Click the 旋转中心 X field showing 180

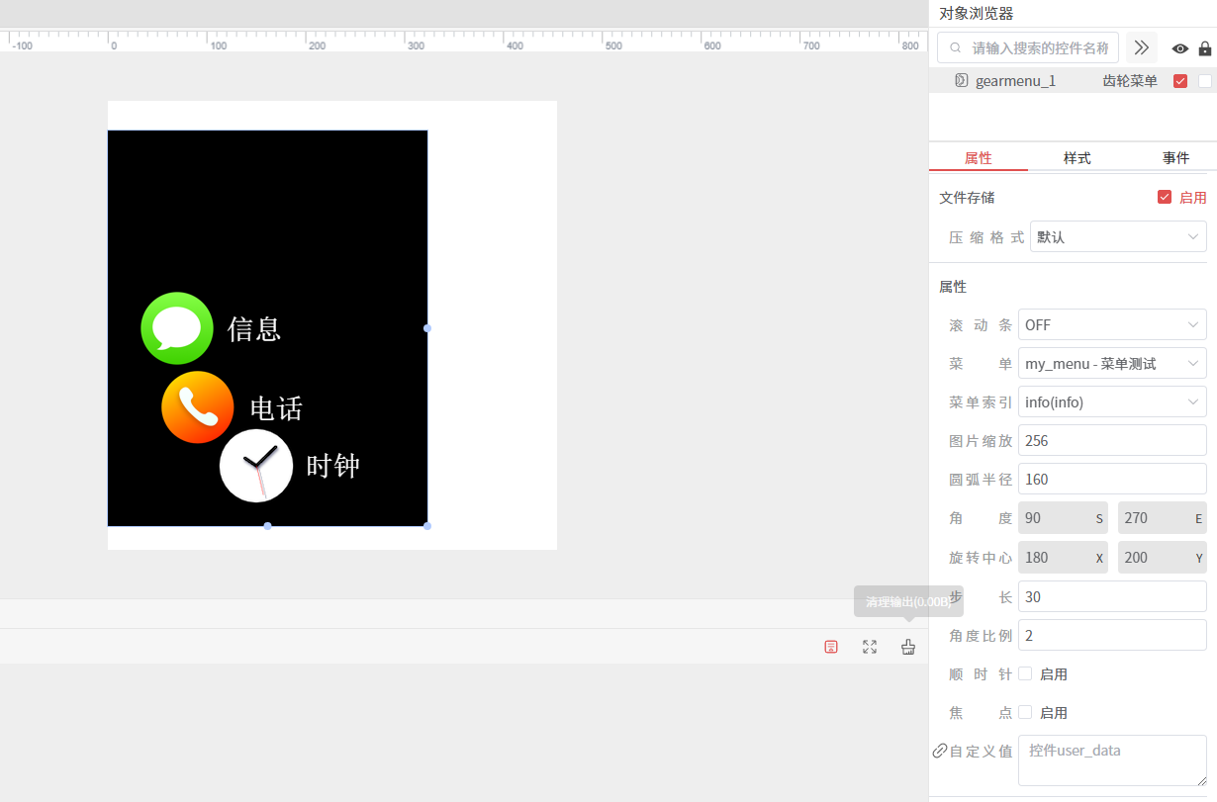(1063, 557)
